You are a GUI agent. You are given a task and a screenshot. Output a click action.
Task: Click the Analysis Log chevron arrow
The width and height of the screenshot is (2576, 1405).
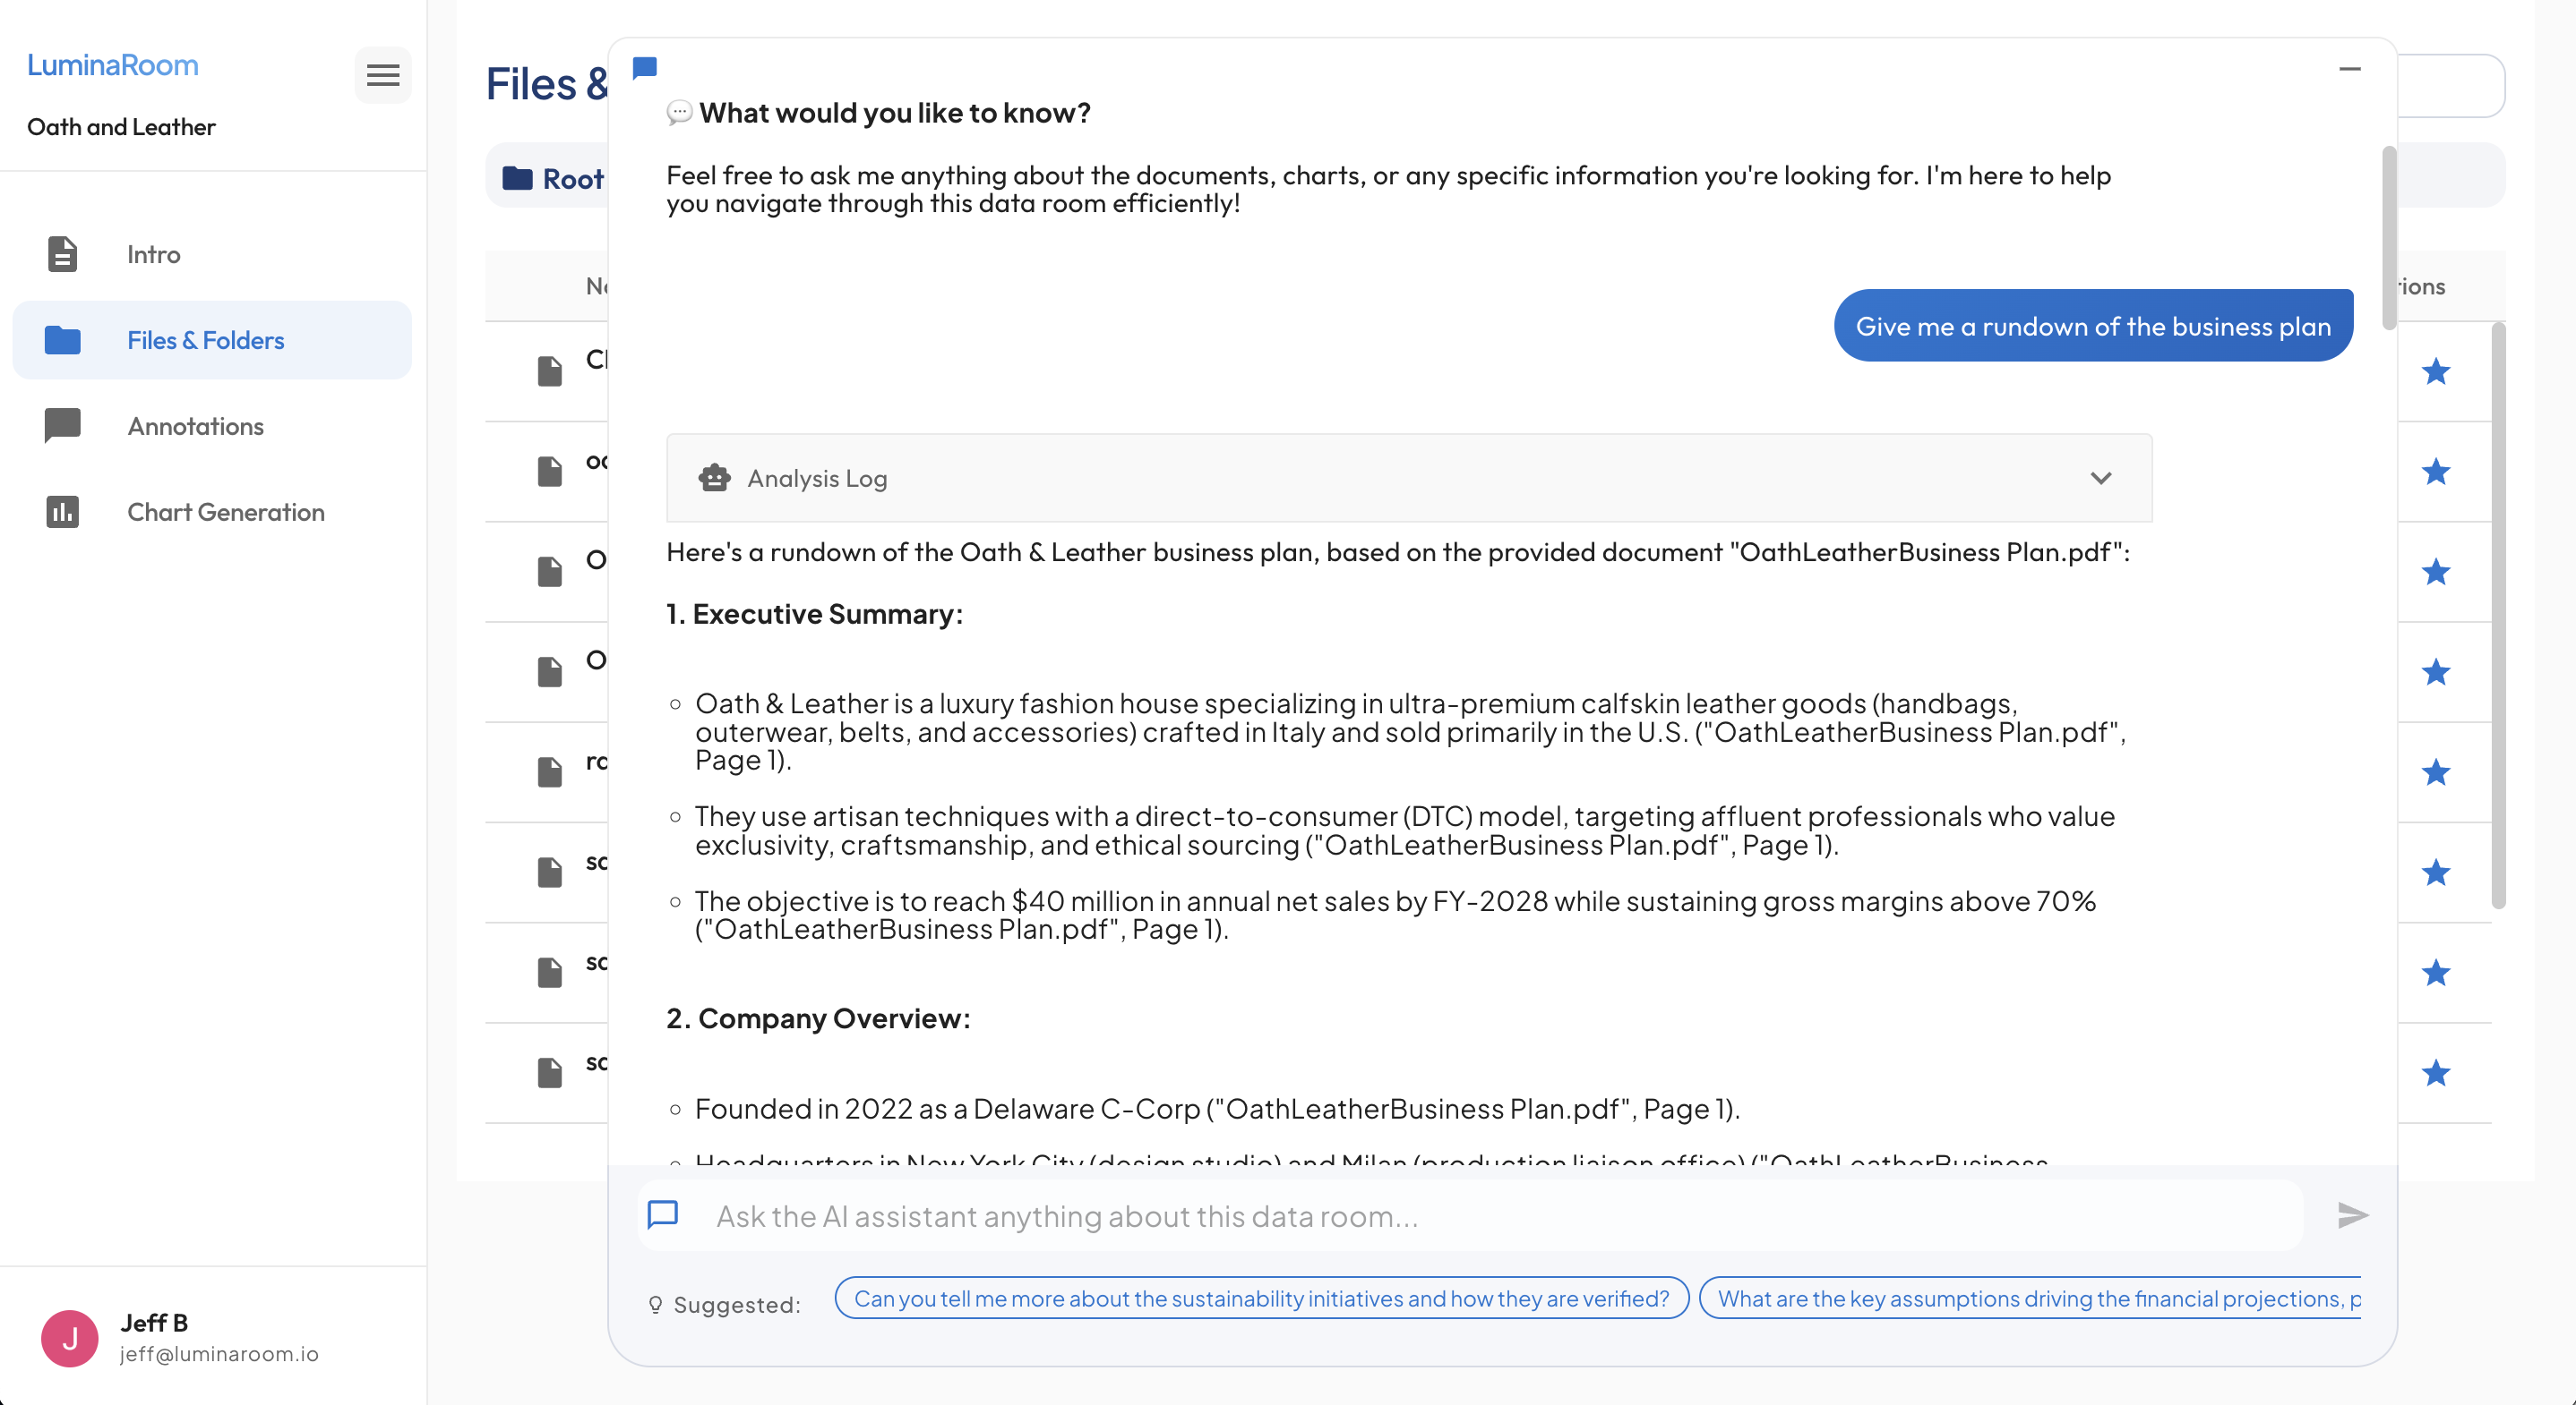click(2101, 478)
